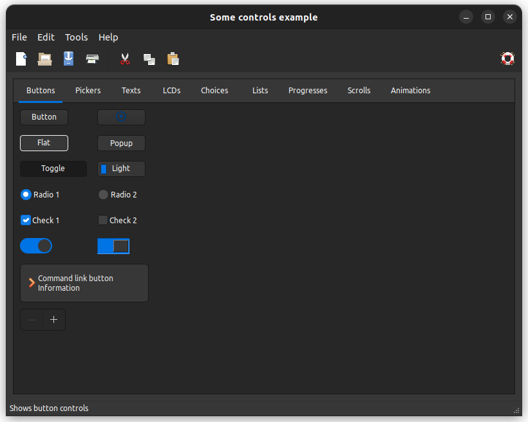The image size is (528, 422).
Task: Click the Command link button
Action: [84, 283]
